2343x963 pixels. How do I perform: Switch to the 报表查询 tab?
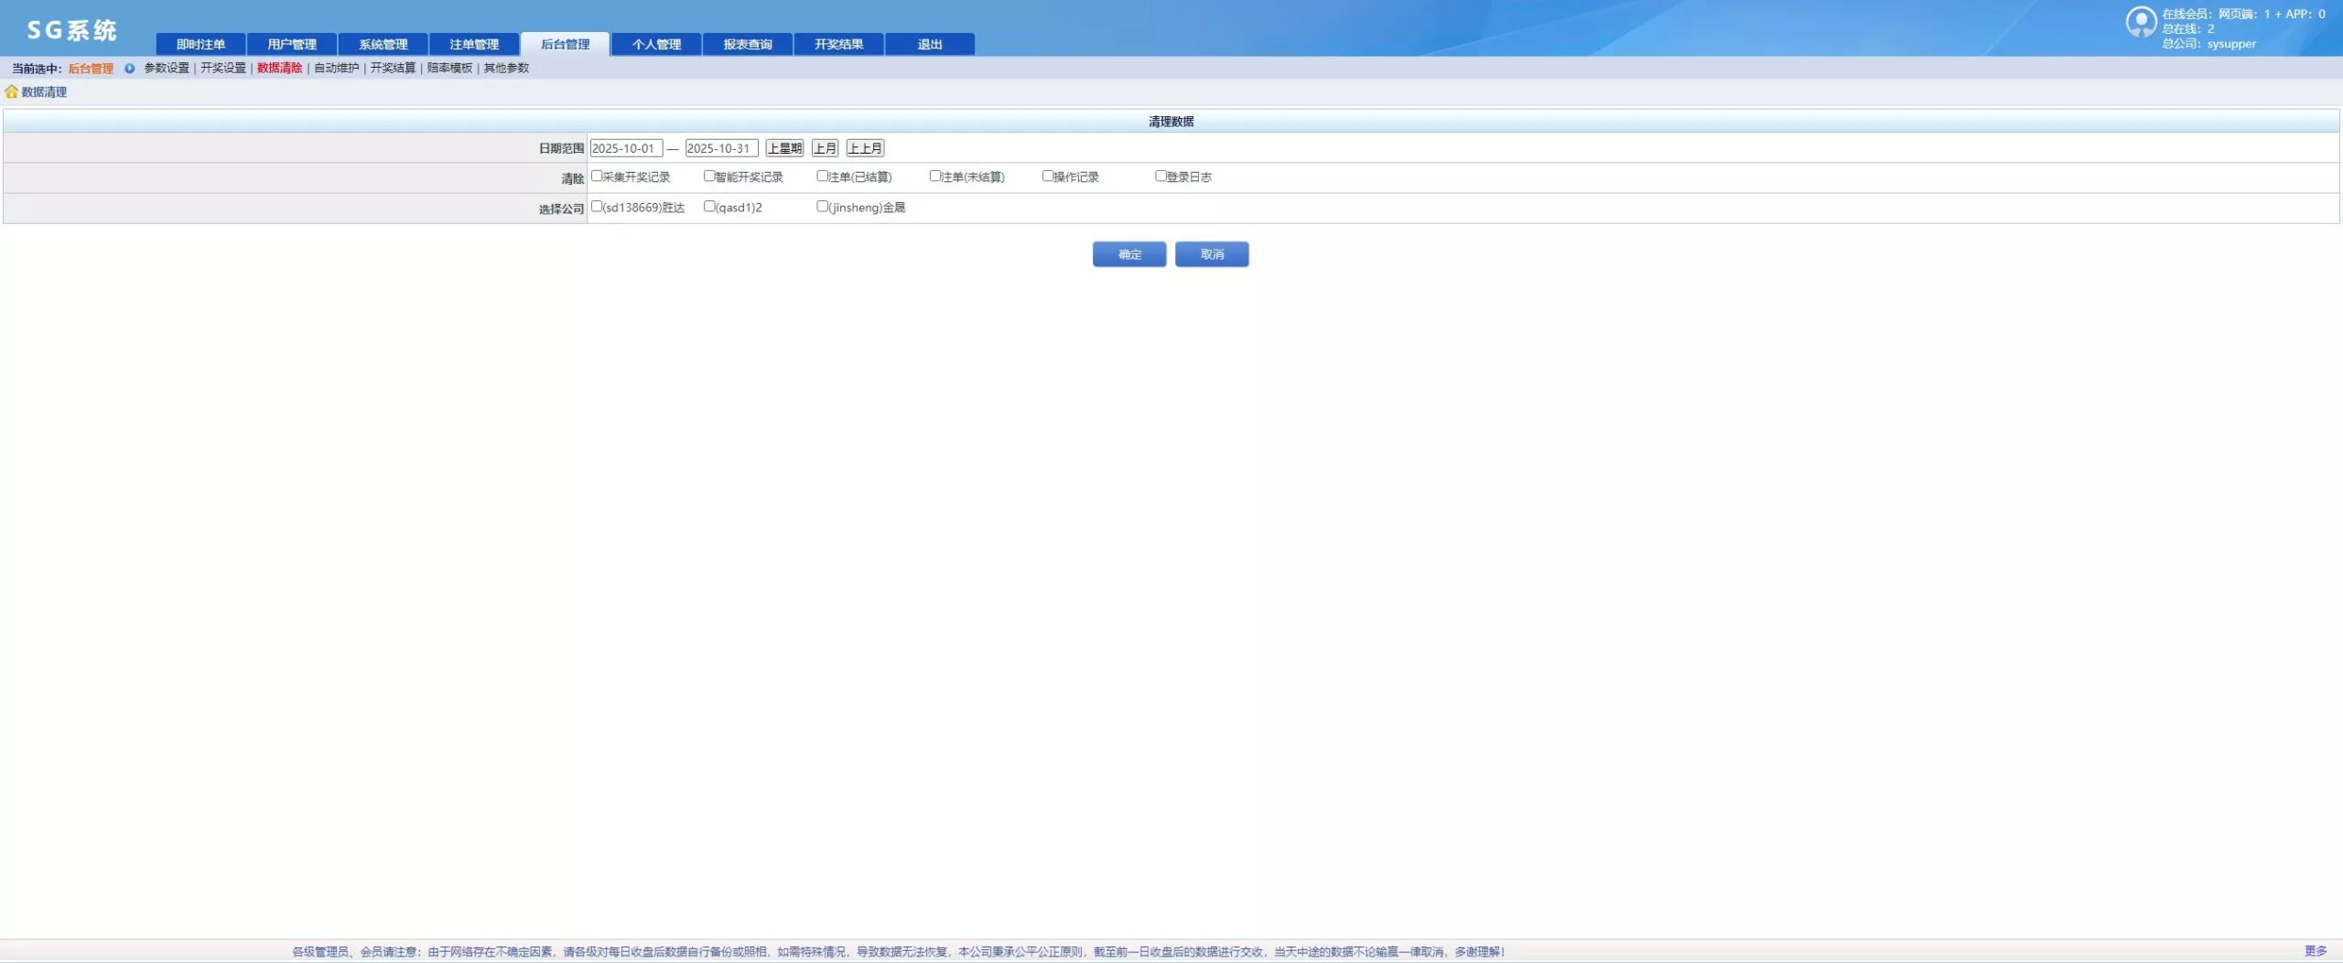[747, 44]
